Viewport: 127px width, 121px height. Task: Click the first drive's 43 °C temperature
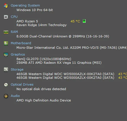click(x=122, y=74)
